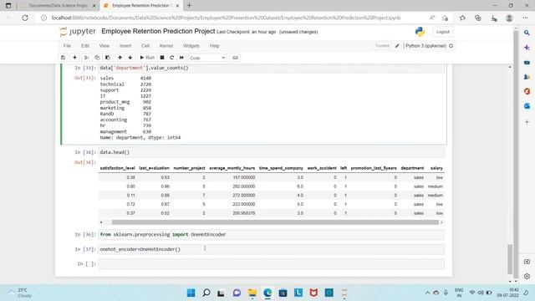This screenshot has height=301, width=535.
Task: Click the localhost address bar
Action: 226,18
